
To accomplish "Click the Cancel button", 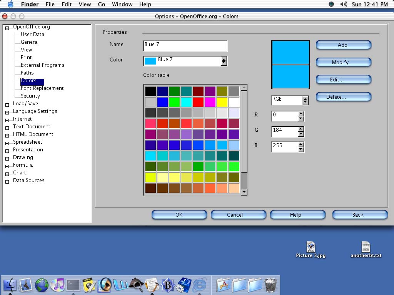I will (x=239, y=215).
